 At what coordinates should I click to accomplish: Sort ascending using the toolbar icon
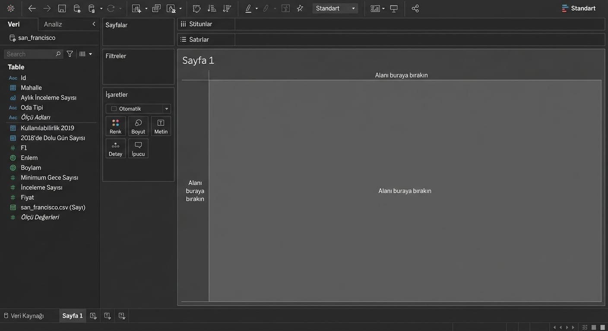(x=212, y=9)
